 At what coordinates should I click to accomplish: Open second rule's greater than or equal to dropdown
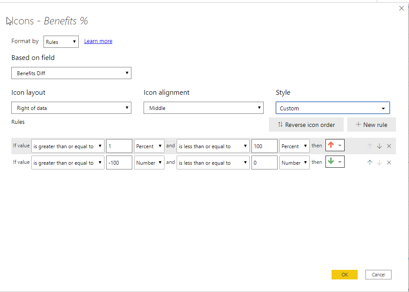coord(68,163)
